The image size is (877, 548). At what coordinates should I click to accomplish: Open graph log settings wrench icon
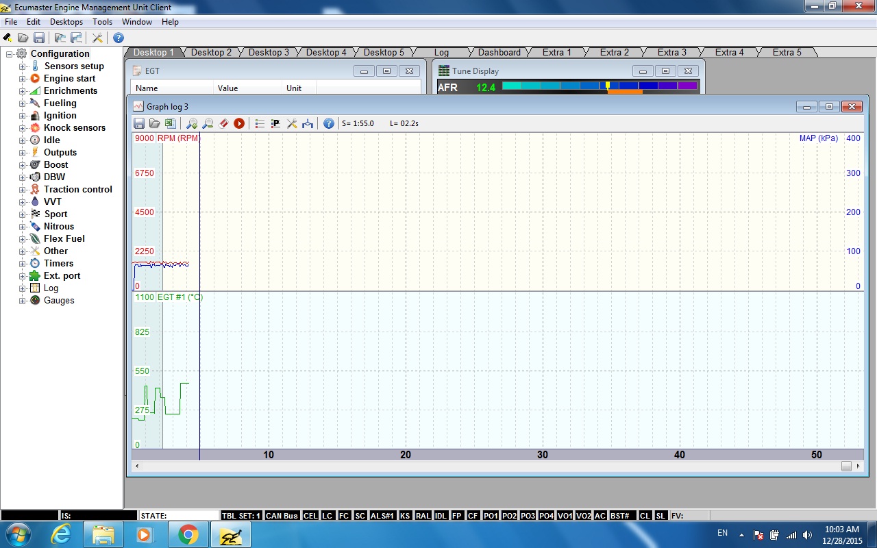[x=292, y=123]
